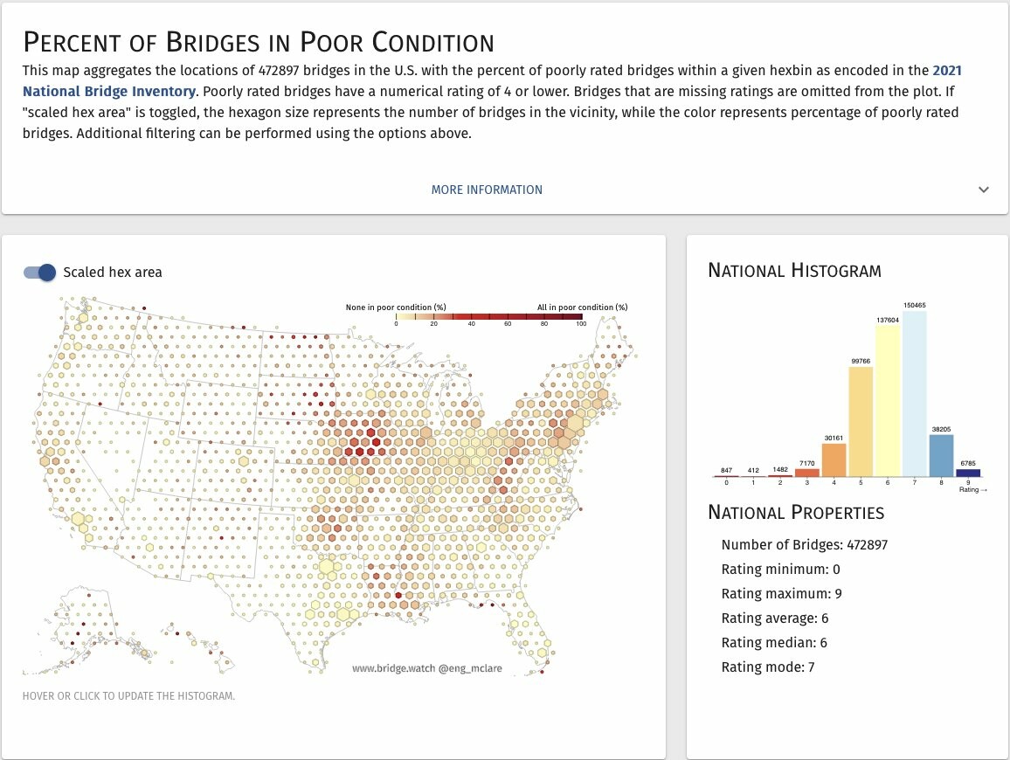1010x760 pixels.
Task: Toggle the Scaled hex area switch
Action: [39, 273]
